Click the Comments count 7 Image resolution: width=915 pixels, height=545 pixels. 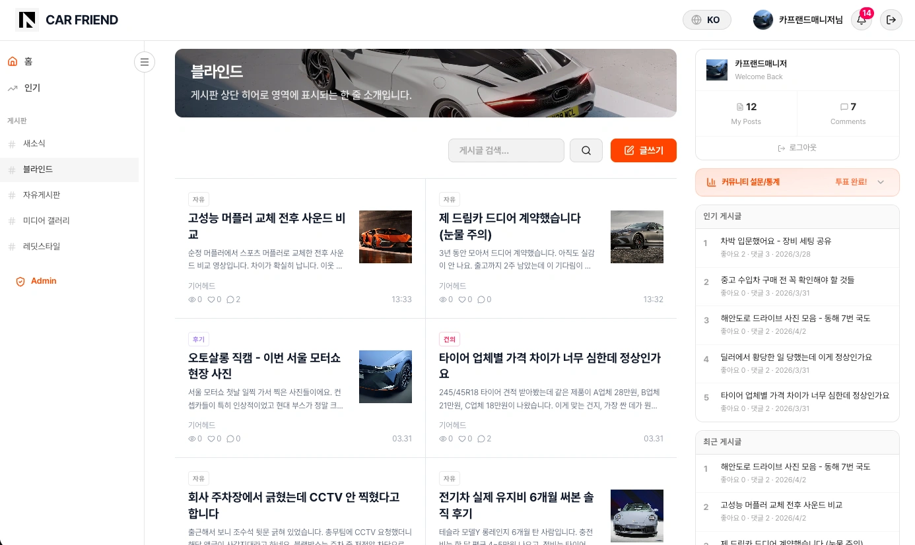point(853,107)
